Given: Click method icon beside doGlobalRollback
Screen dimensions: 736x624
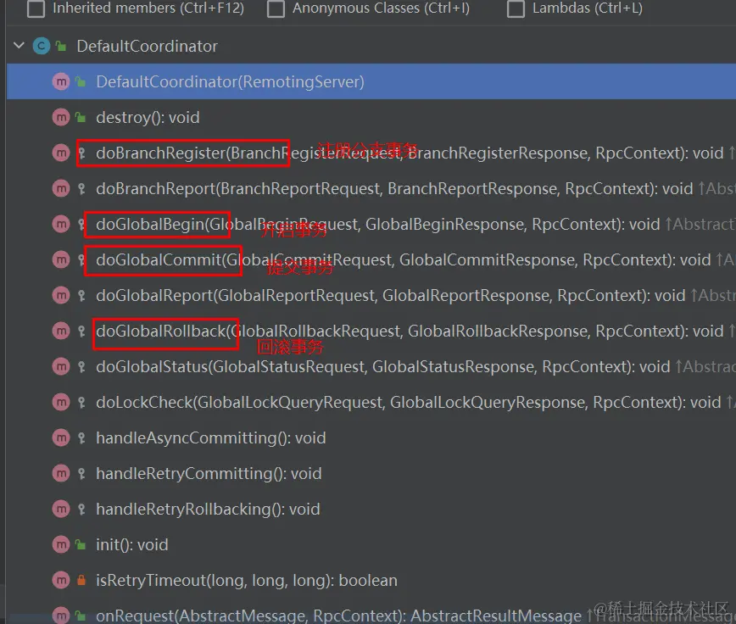Looking at the screenshot, I should pos(60,331).
